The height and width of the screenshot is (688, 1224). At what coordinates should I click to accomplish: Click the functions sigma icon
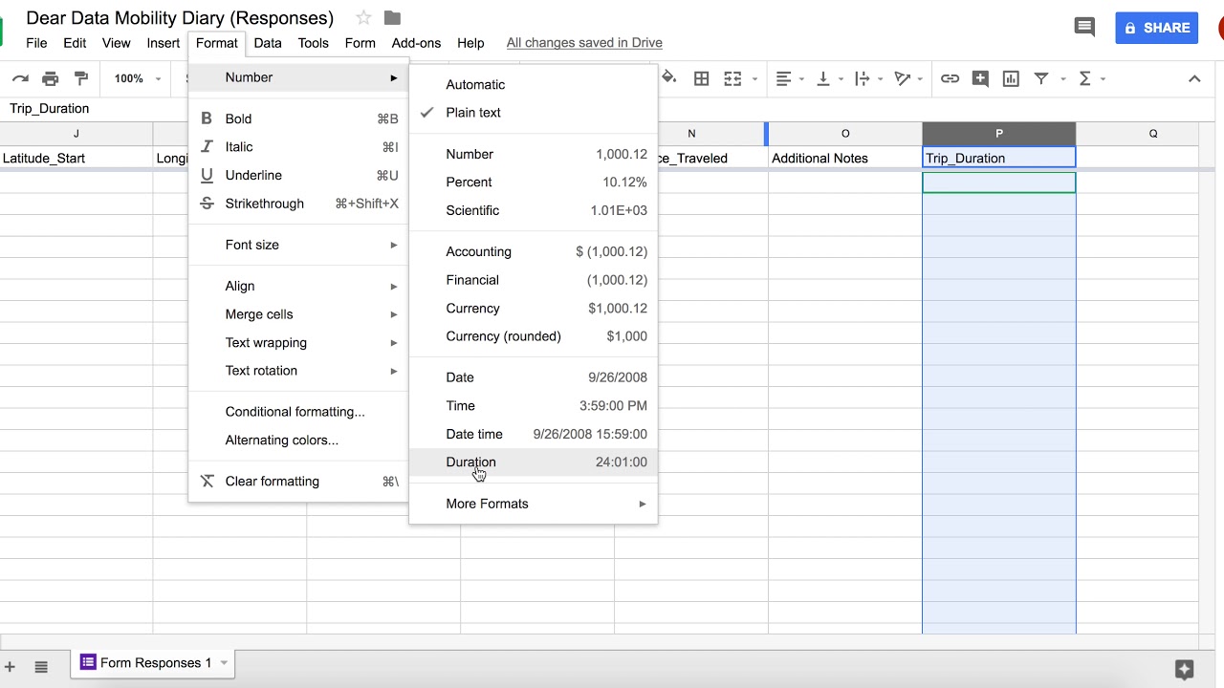coord(1084,78)
